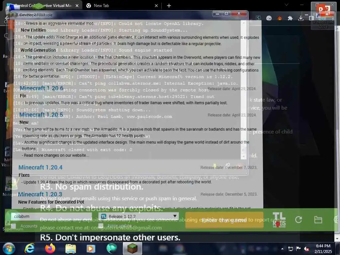Maximize the Developer console window

click(x=226, y=13)
